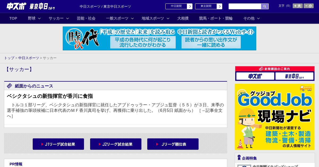Image resolution: width=319 pixels, height=167 pixels.
Task: Expand the その他 dropdown chevron
Action: 258,18
